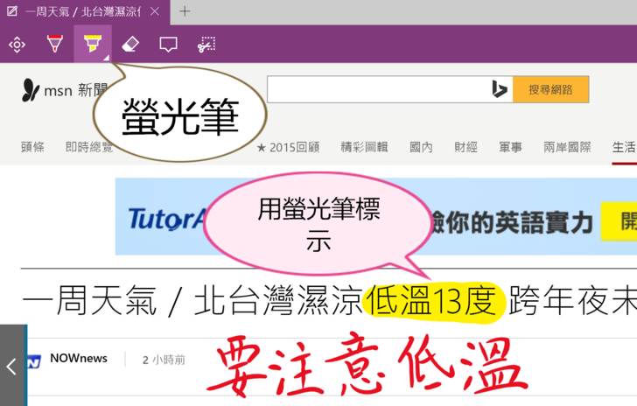Open the 頭條 news section
The height and width of the screenshot is (406, 637).
point(32,147)
